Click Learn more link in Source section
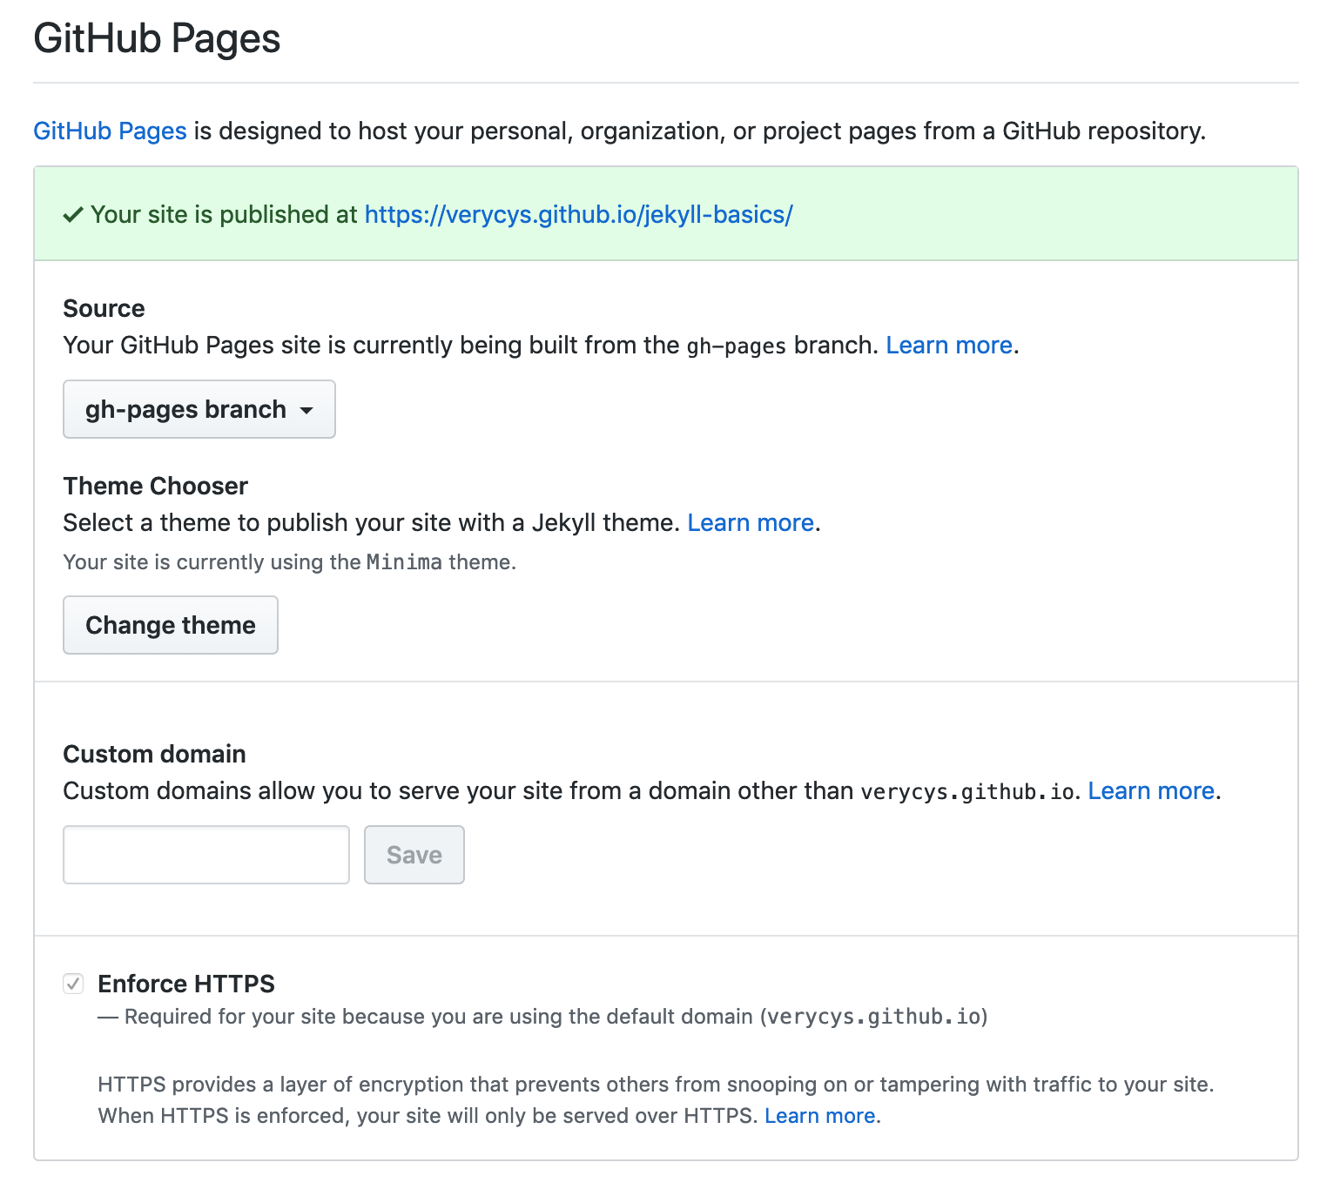 pyautogui.click(x=949, y=346)
